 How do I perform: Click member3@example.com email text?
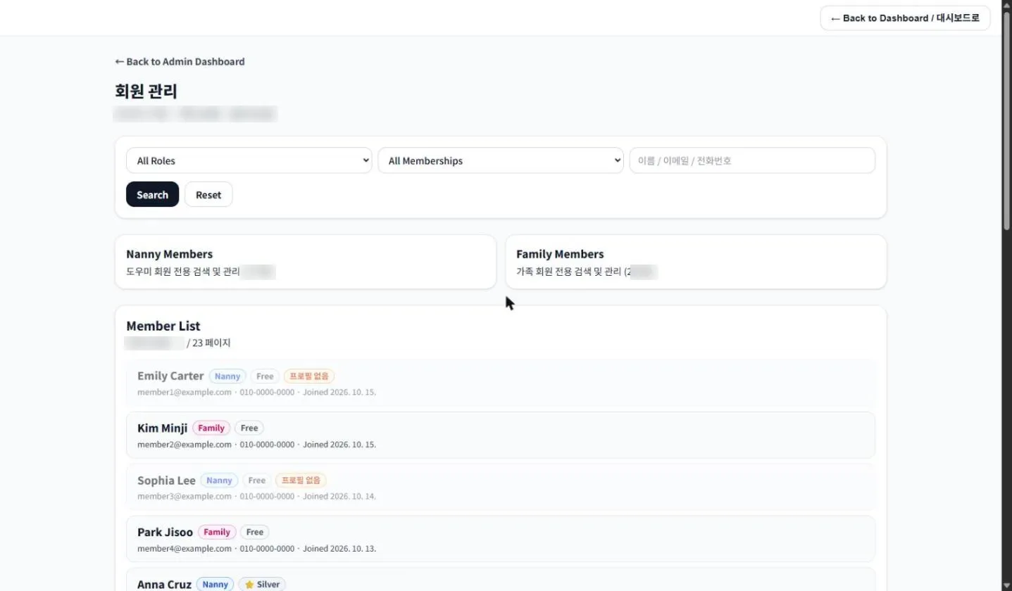click(185, 496)
